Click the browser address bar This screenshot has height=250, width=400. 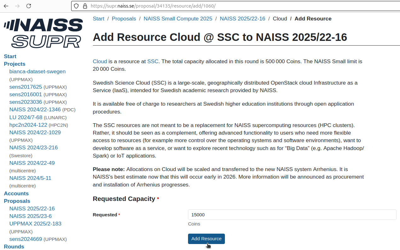point(189,6)
